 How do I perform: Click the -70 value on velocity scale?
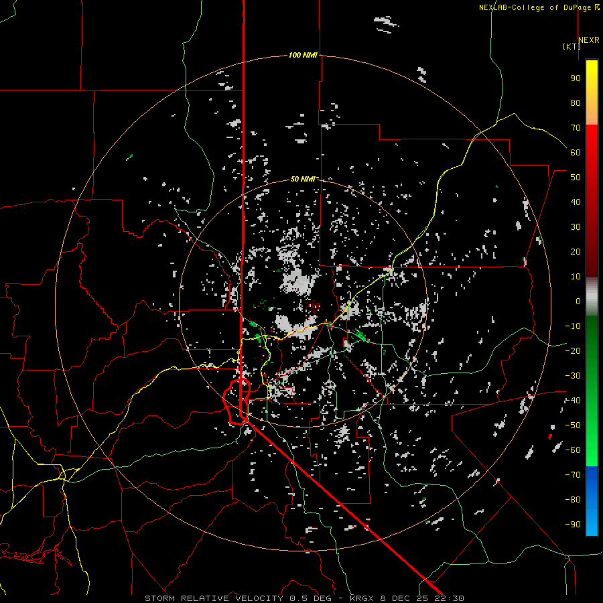[573, 475]
